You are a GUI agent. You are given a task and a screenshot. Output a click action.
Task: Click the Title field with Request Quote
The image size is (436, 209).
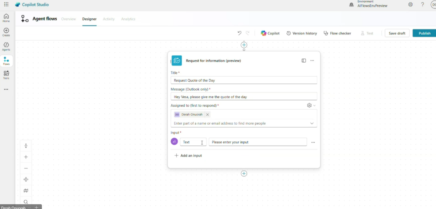(244, 80)
